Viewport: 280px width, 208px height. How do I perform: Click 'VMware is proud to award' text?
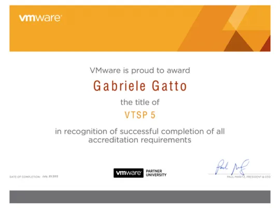click(x=140, y=70)
